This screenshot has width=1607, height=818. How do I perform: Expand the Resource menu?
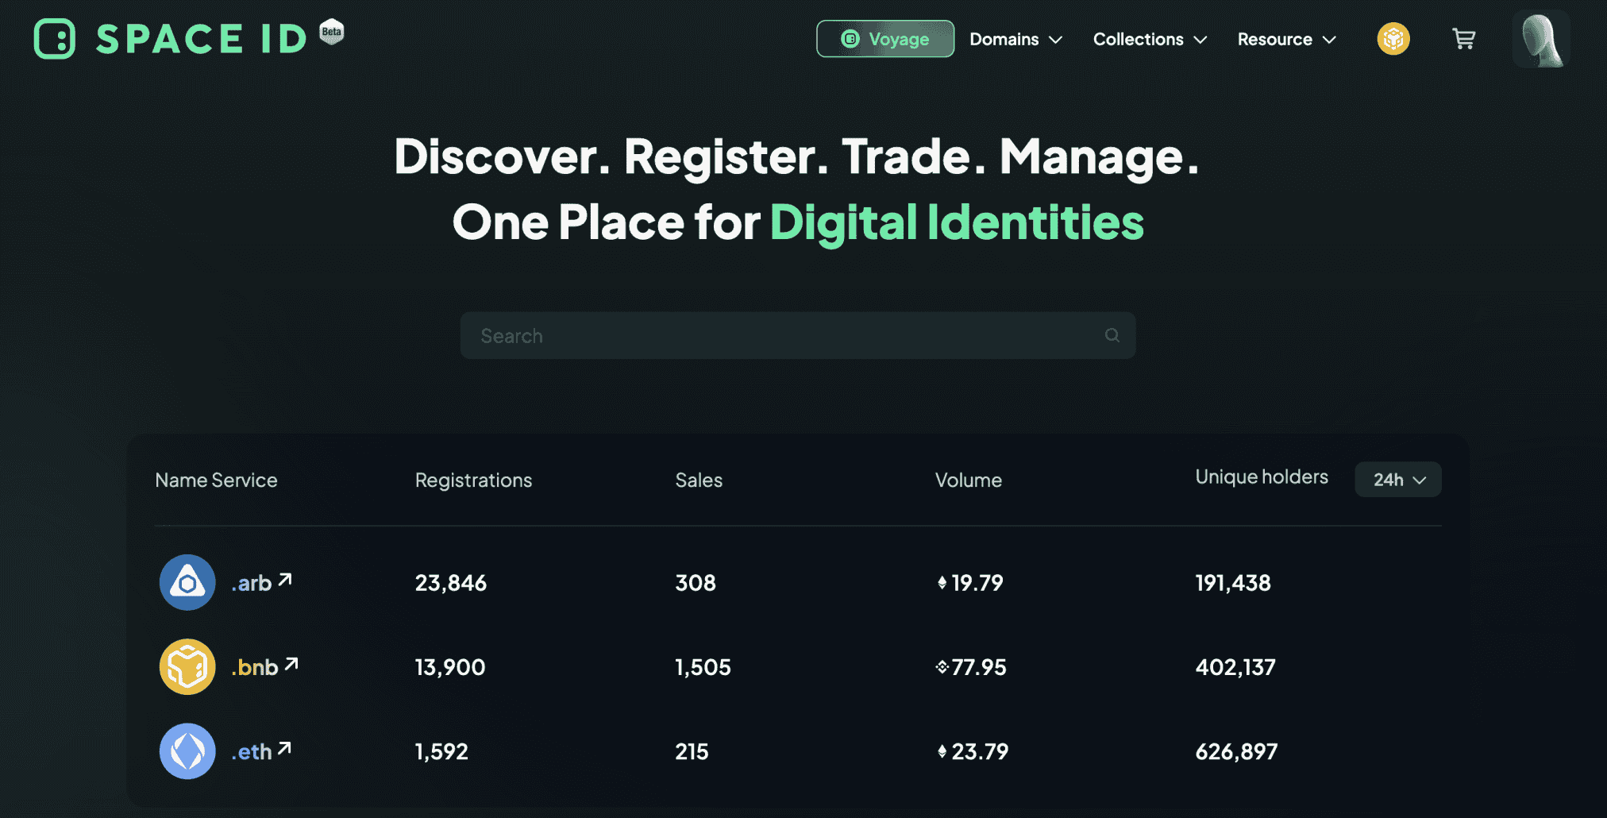point(1286,39)
